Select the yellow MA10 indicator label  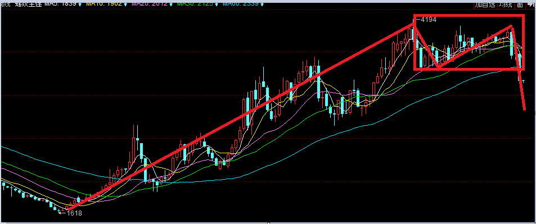point(104,3)
